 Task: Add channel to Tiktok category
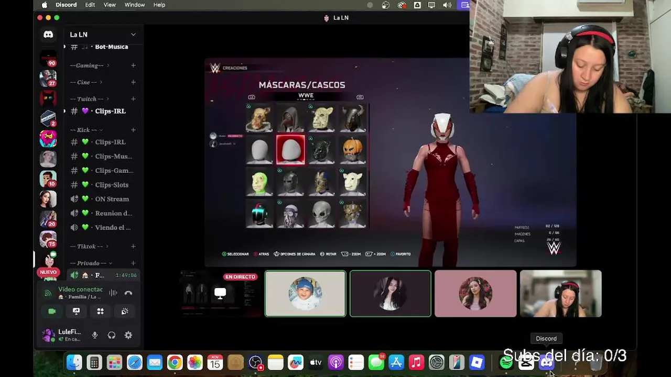point(133,246)
